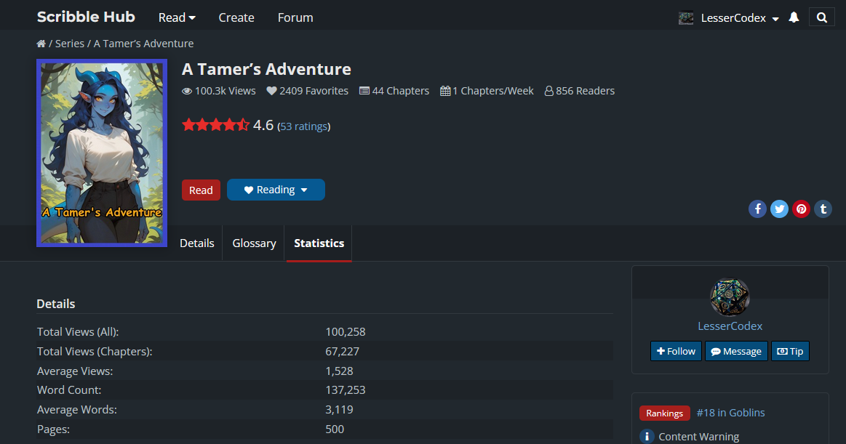This screenshot has height=444, width=846.
Task: Expand the Read menu dropdown
Action: 177,17
